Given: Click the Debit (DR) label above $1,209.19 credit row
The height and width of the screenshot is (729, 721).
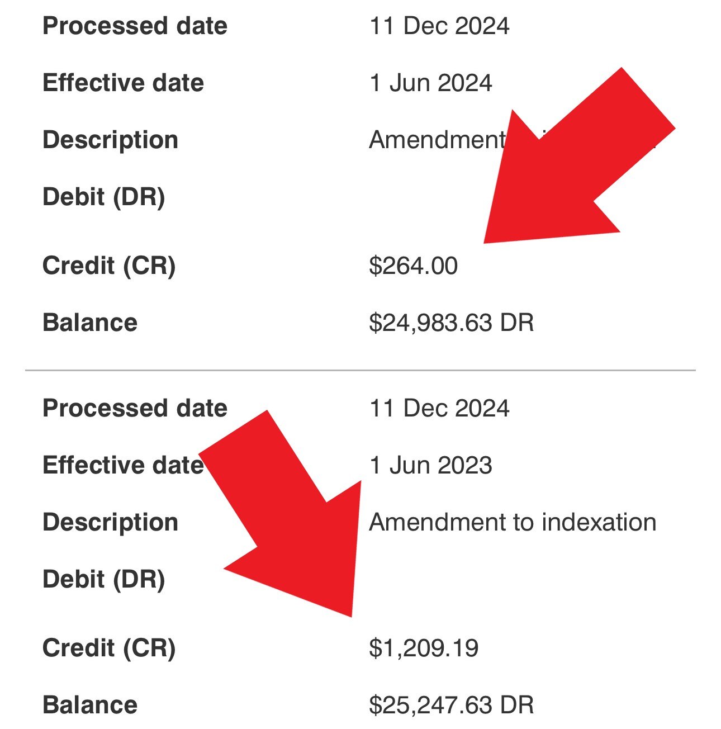Looking at the screenshot, I should tap(103, 579).
